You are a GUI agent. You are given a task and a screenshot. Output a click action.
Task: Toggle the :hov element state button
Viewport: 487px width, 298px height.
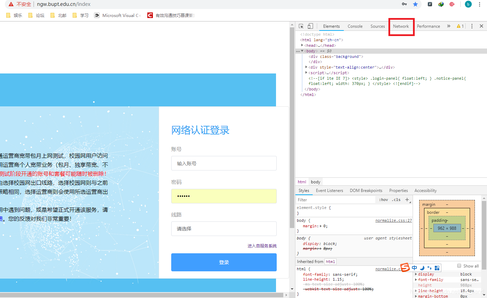pos(383,200)
